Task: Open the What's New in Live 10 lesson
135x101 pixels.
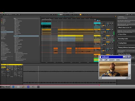Action: tap(126, 27)
